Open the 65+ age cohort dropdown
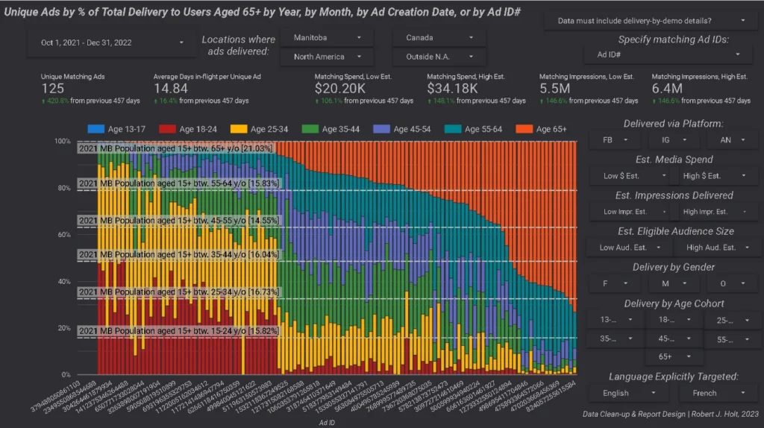764x428 pixels. coord(673,357)
